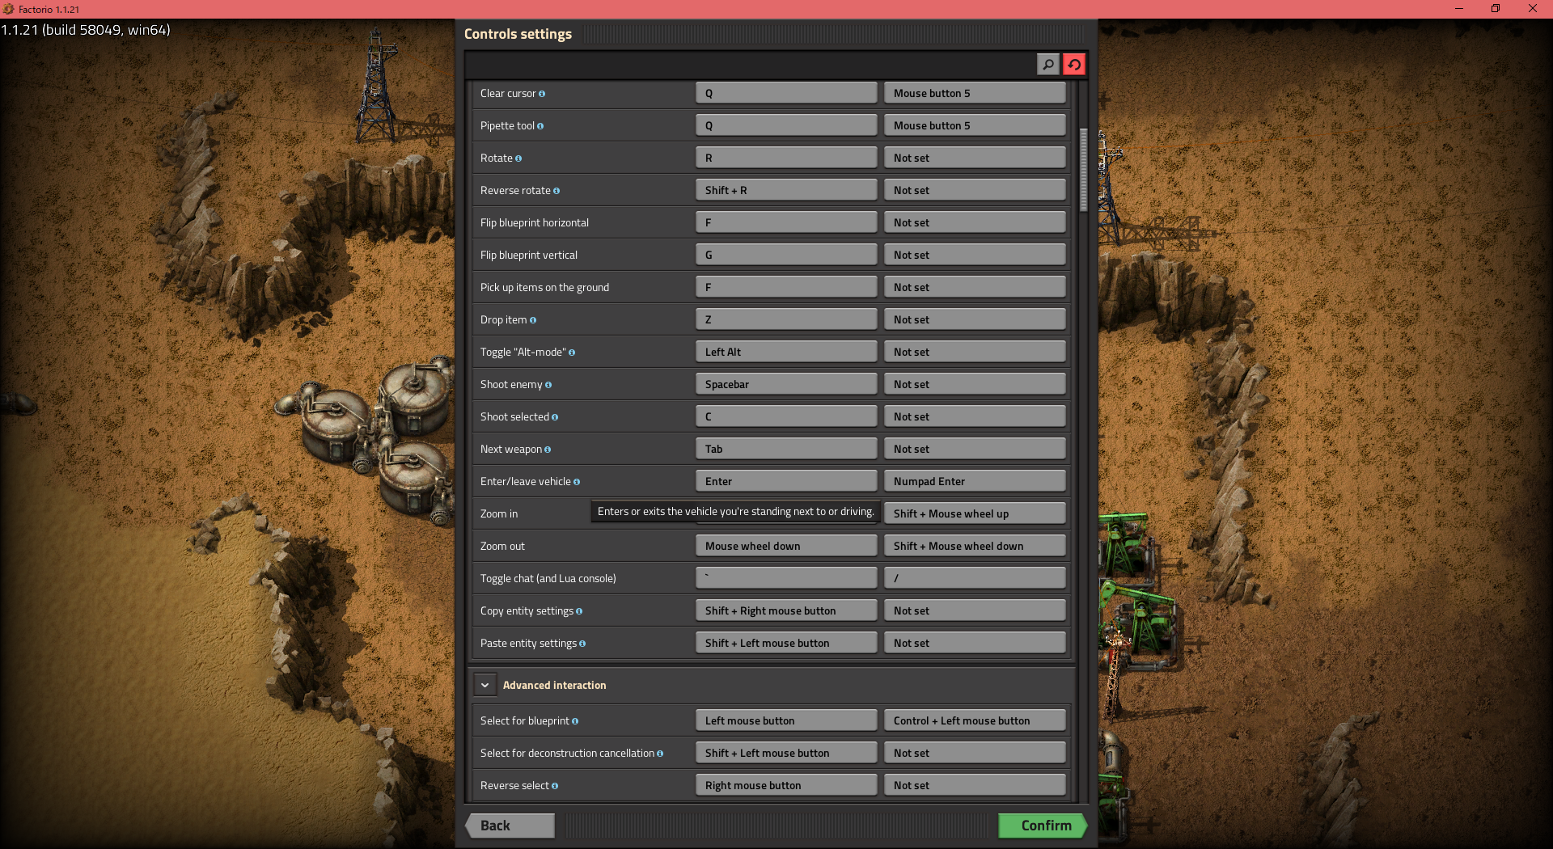Change Zoom out Mouse wheel down binding

[785, 546]
